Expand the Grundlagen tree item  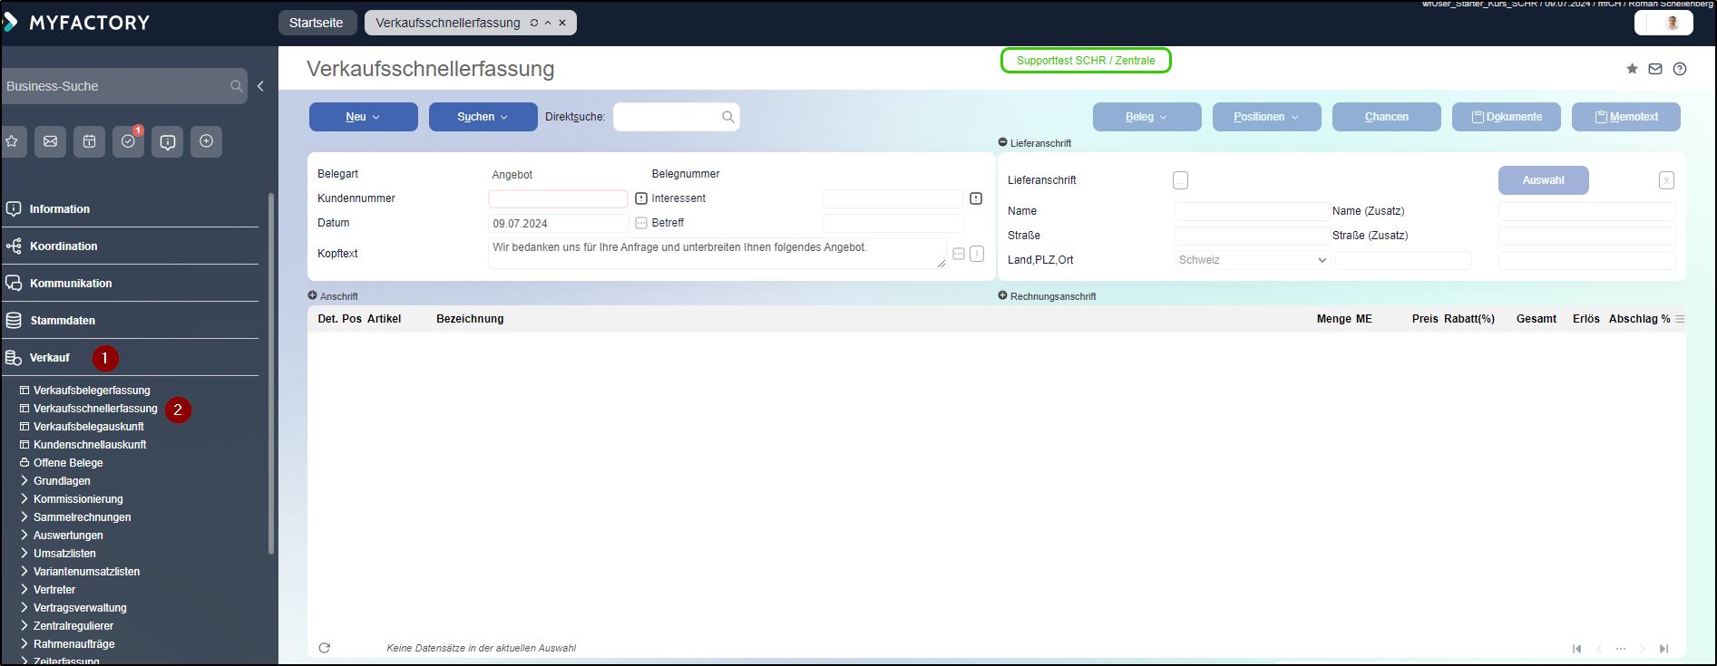[x=24, y=481]
